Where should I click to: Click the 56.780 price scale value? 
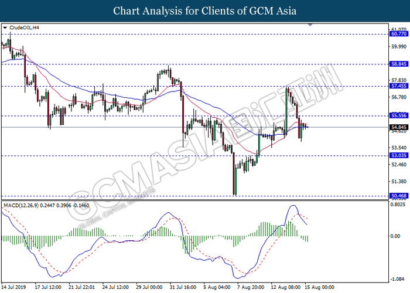[399, 97]
